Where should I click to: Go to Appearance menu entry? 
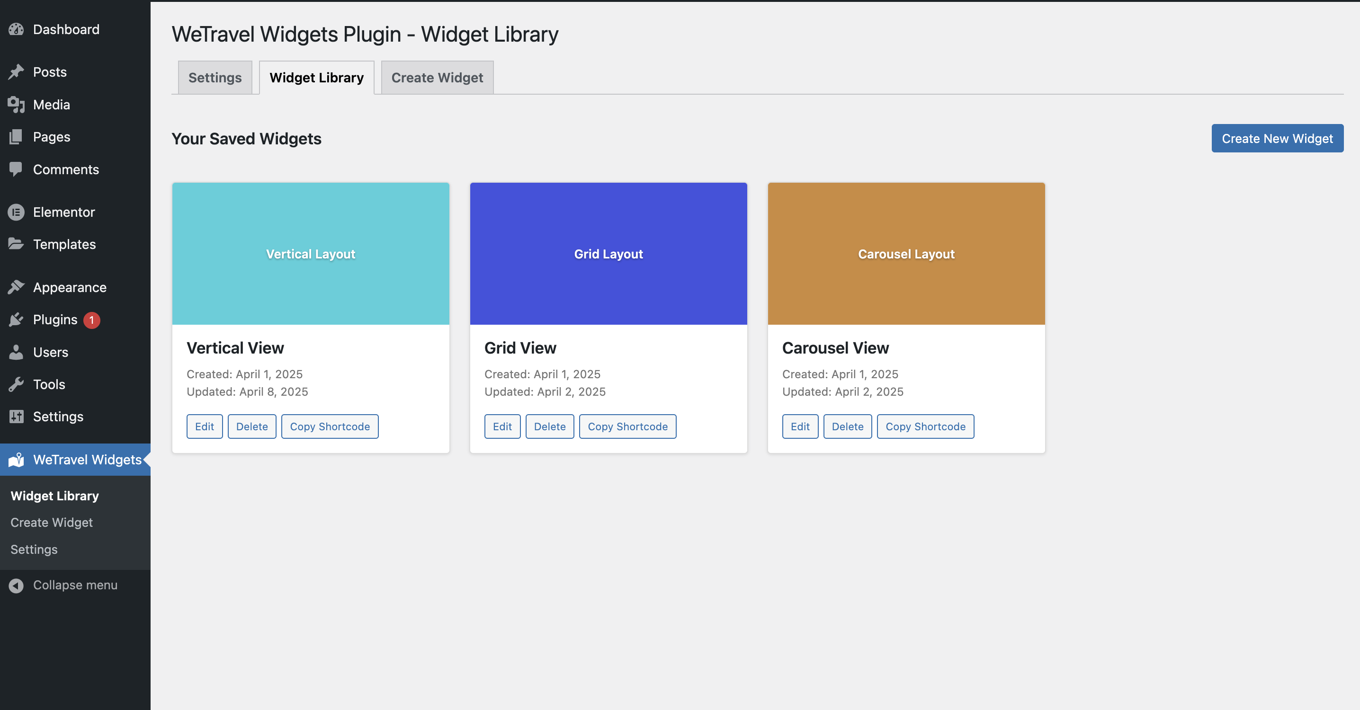(75, 287)
